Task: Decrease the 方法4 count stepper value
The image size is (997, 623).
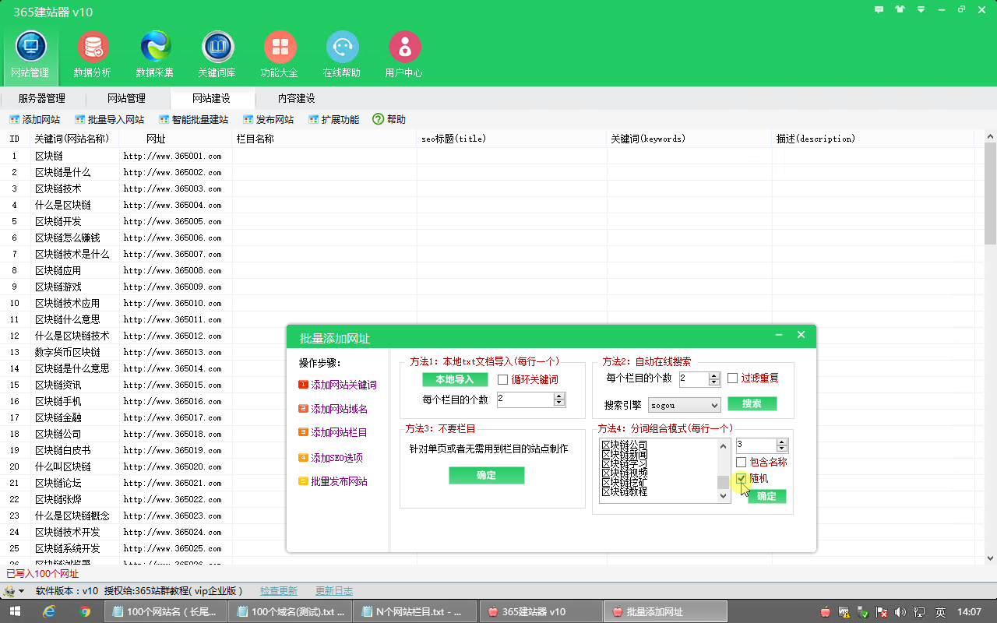Action: coord(782,450)
